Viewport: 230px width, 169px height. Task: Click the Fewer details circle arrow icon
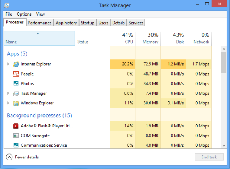point(9,157)
